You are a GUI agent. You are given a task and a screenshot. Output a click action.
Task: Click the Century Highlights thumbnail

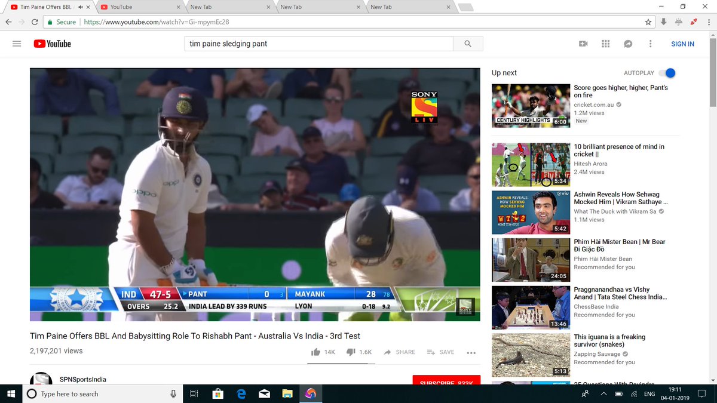[x=530, y=105]
